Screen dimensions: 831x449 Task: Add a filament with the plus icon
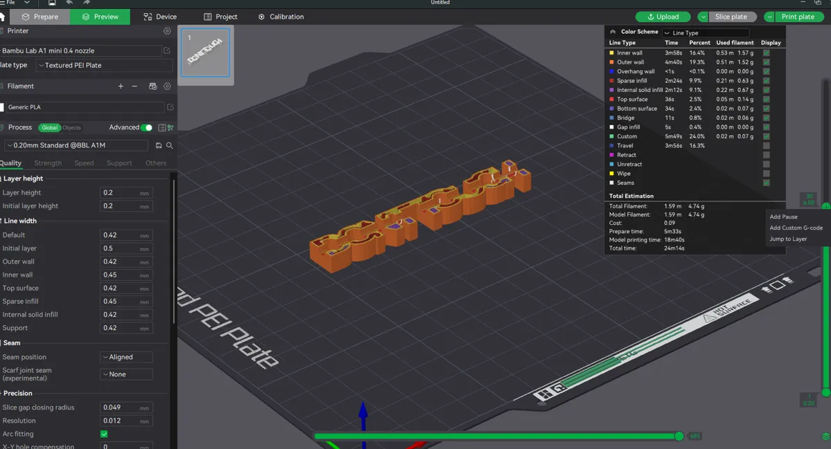coord(120,86)
